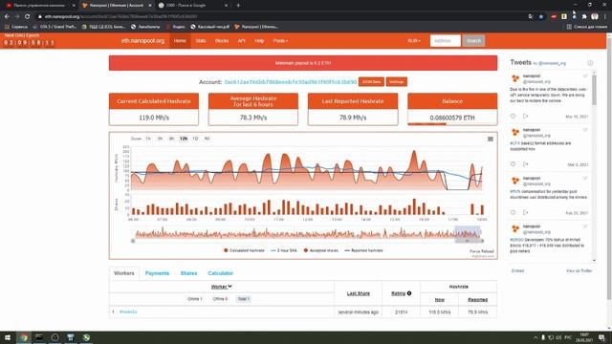Open the Chrome extensions puzzle icon
The height and width of the screenshot is (344, 612).
[584, 16]
